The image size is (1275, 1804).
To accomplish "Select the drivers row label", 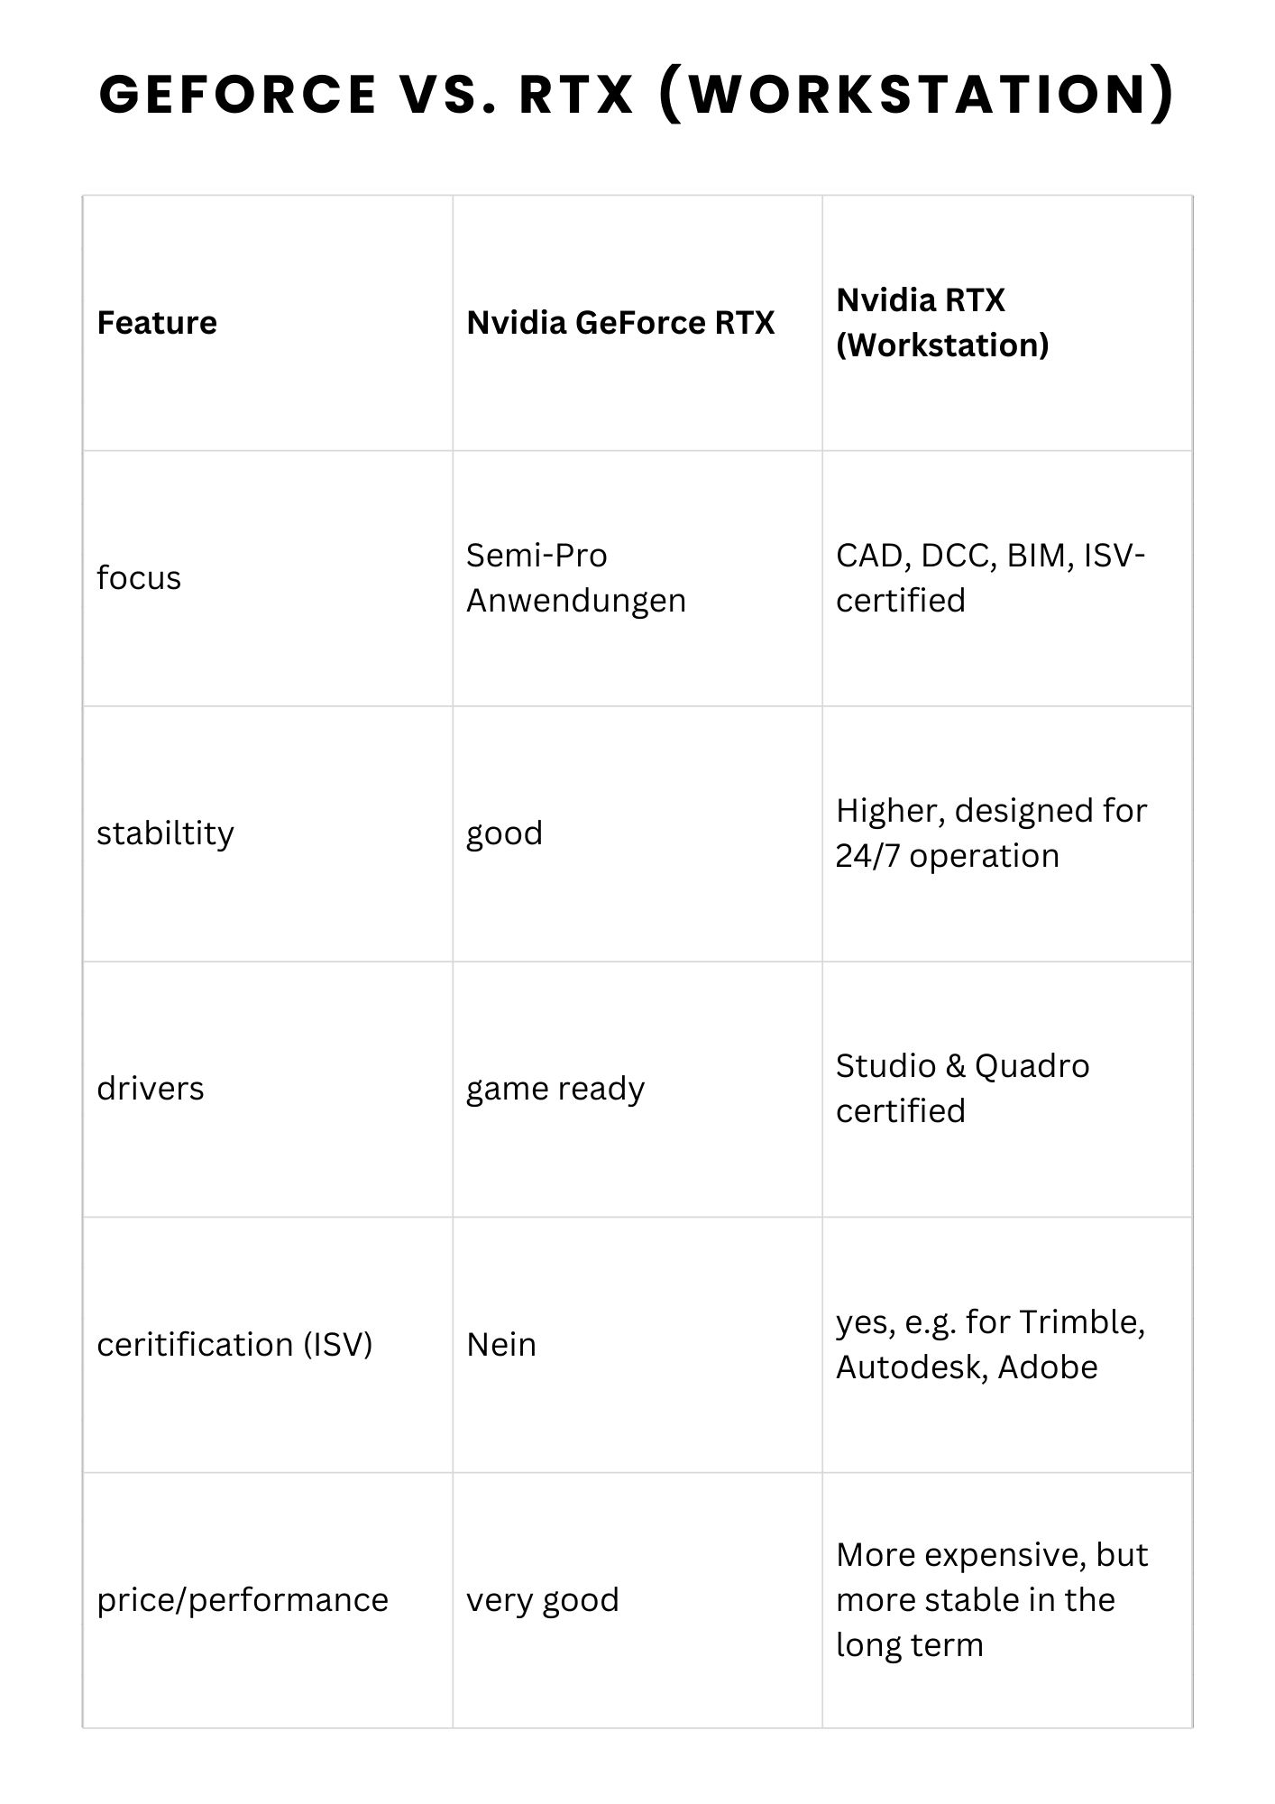I will click(151, 1089).
